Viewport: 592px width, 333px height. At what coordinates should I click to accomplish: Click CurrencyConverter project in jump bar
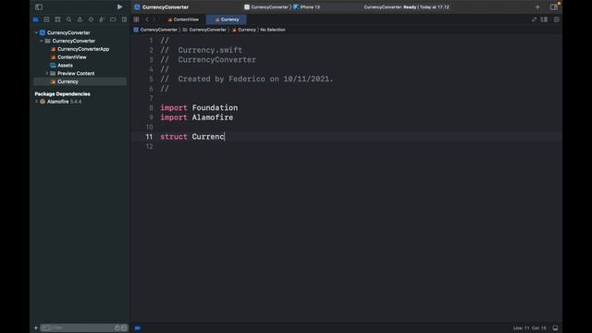coord(155,30)
